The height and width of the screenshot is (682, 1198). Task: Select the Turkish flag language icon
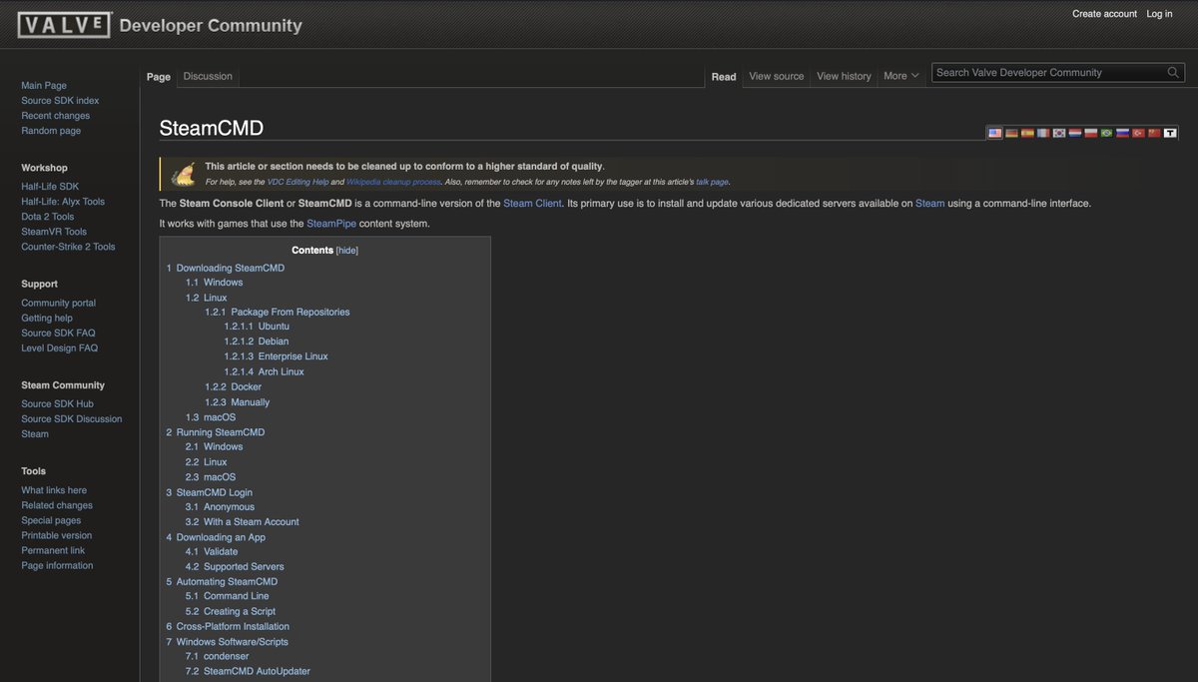1138,133
